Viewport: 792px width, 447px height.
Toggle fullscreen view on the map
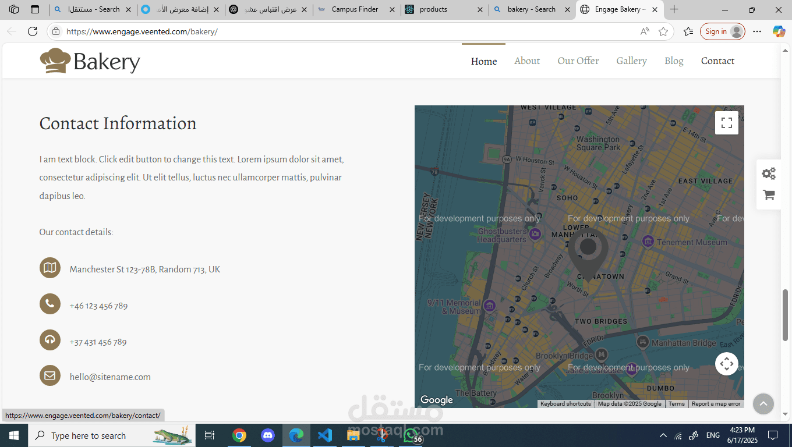(727, 123)
